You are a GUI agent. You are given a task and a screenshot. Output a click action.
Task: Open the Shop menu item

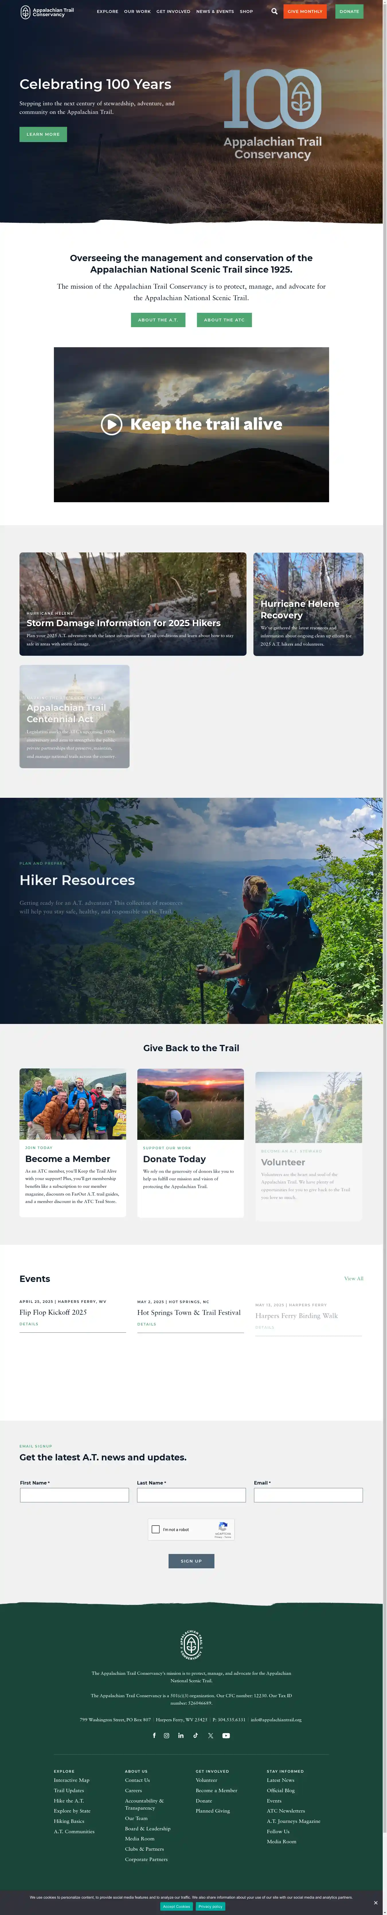point(247,12)
